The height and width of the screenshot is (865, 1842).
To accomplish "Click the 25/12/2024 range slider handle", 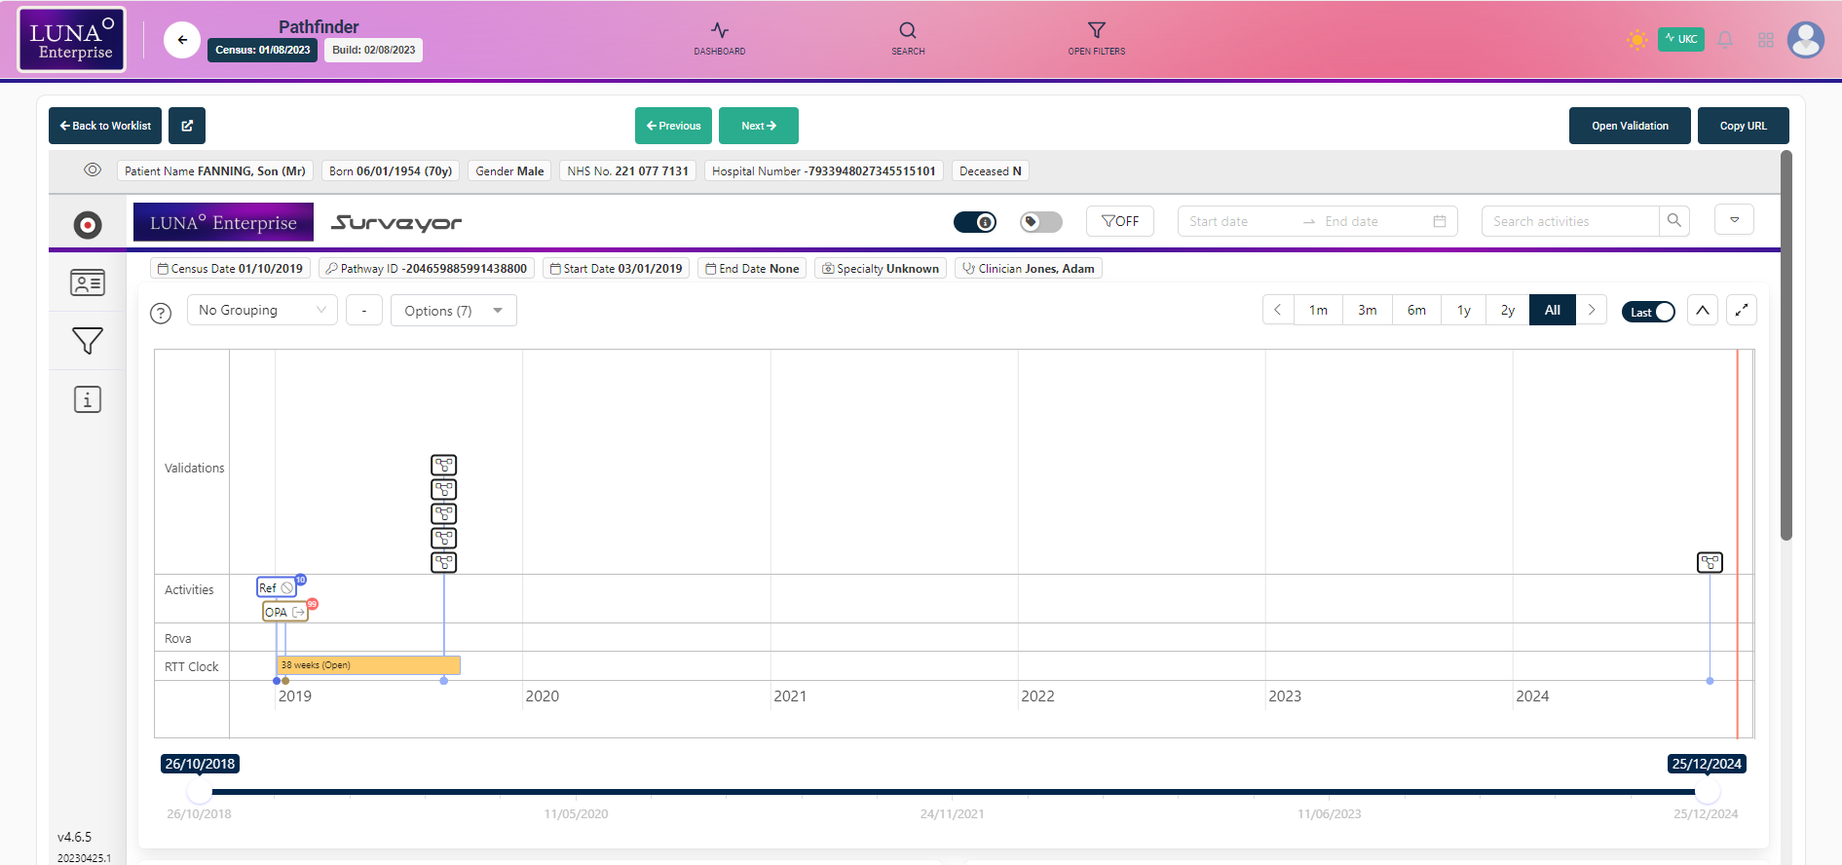I will (x=1707, y=792).
